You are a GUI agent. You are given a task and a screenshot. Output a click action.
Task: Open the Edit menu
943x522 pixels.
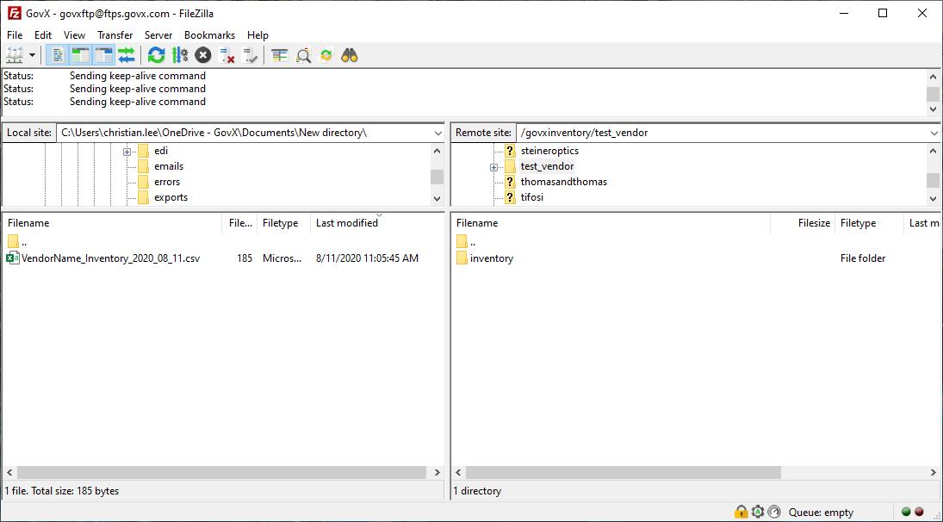click(43, 34)
